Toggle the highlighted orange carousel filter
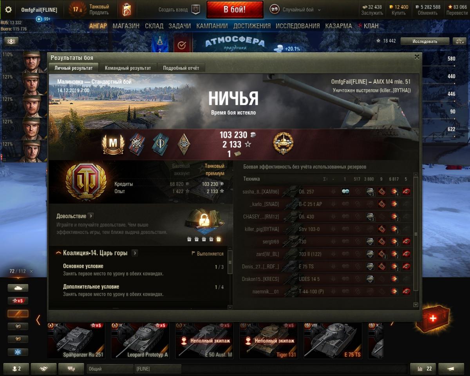The image size is (470, 376). [18, 314]
